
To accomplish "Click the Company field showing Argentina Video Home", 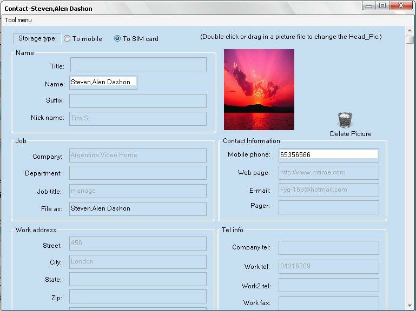I will [138, 155].
